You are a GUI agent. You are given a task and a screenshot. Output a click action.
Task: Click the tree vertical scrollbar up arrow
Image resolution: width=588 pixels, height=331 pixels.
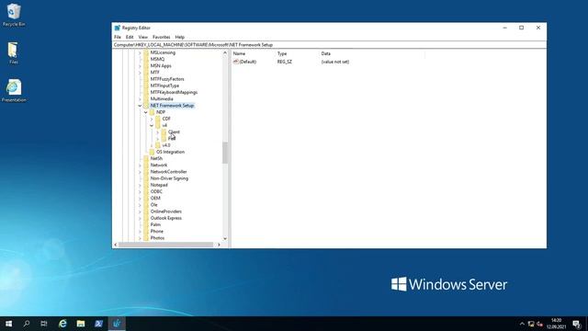pos(225,53)
